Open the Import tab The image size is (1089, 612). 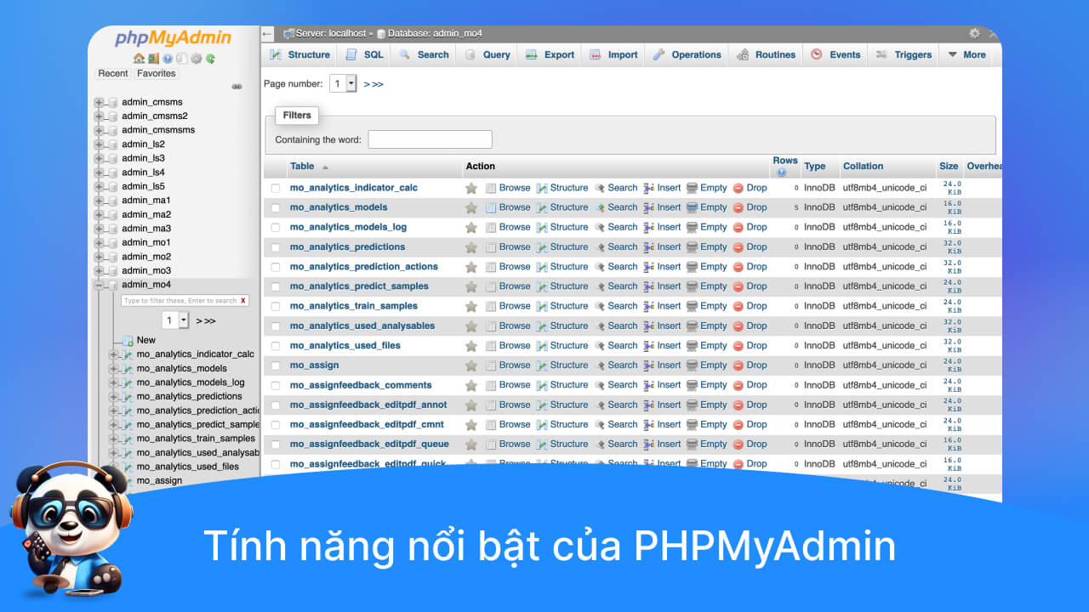[x=613, y=54]
